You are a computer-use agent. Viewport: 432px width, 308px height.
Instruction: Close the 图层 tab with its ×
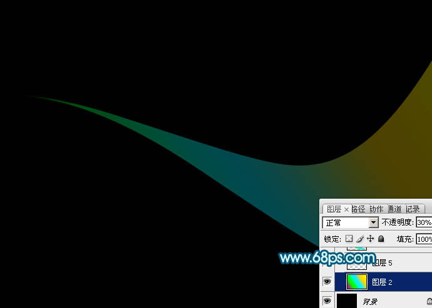tap(346, 210)
